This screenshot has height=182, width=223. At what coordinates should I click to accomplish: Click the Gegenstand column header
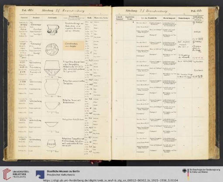click(74, 17)
